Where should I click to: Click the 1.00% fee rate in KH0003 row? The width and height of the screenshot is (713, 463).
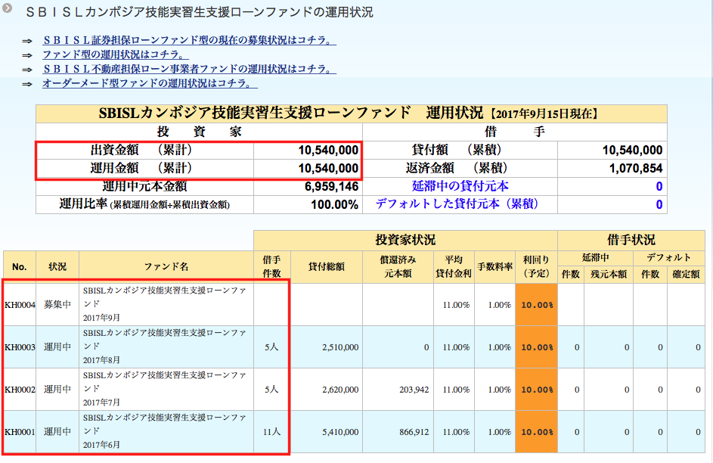pos(499,347)
